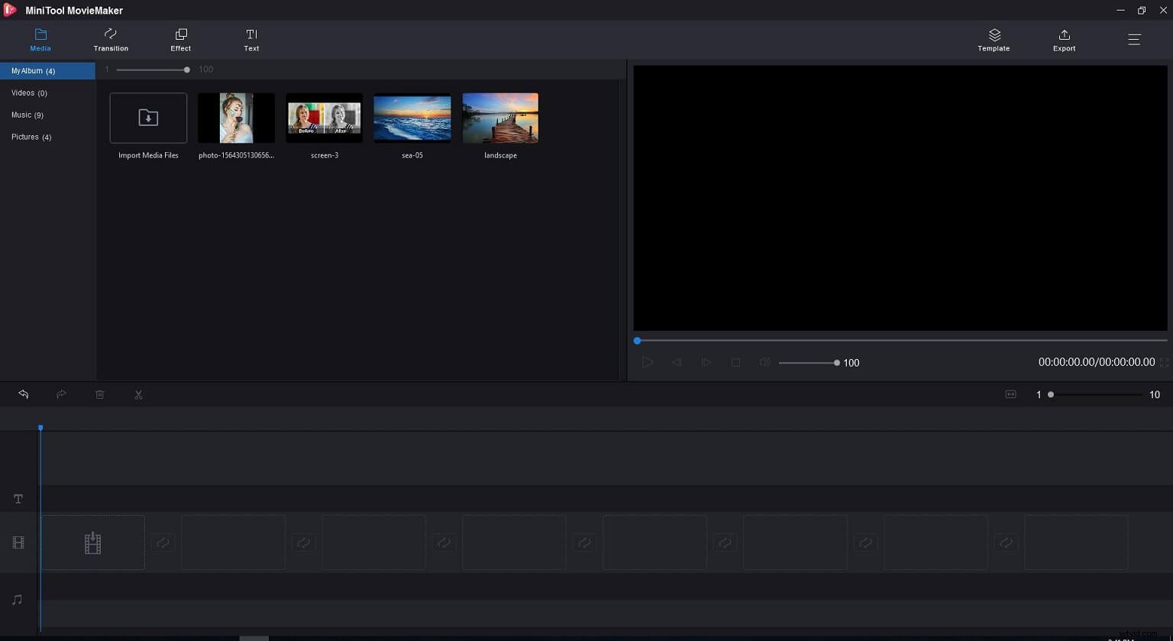
Task: Click the music track icon on the timeline
Action: [18, 600]
